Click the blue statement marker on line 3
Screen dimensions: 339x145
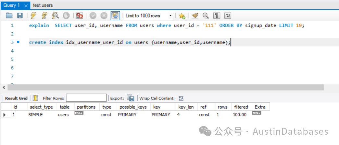(x=18, y=42)
